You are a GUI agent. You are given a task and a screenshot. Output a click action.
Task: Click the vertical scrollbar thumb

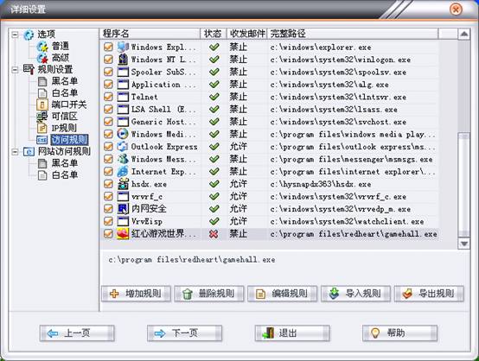coord(463,185)
